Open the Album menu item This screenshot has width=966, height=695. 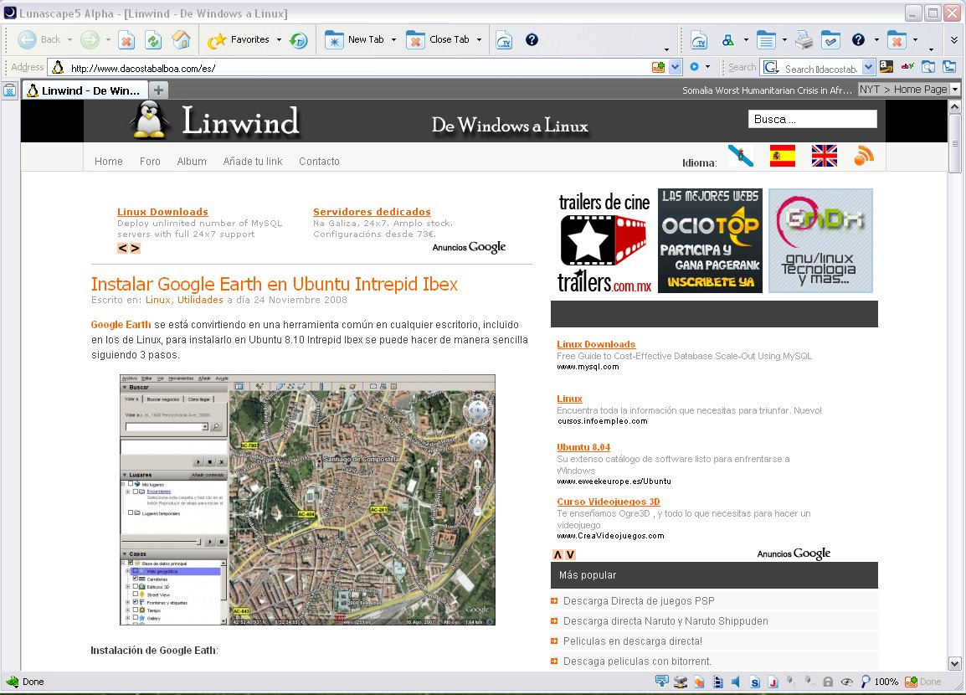192,162
